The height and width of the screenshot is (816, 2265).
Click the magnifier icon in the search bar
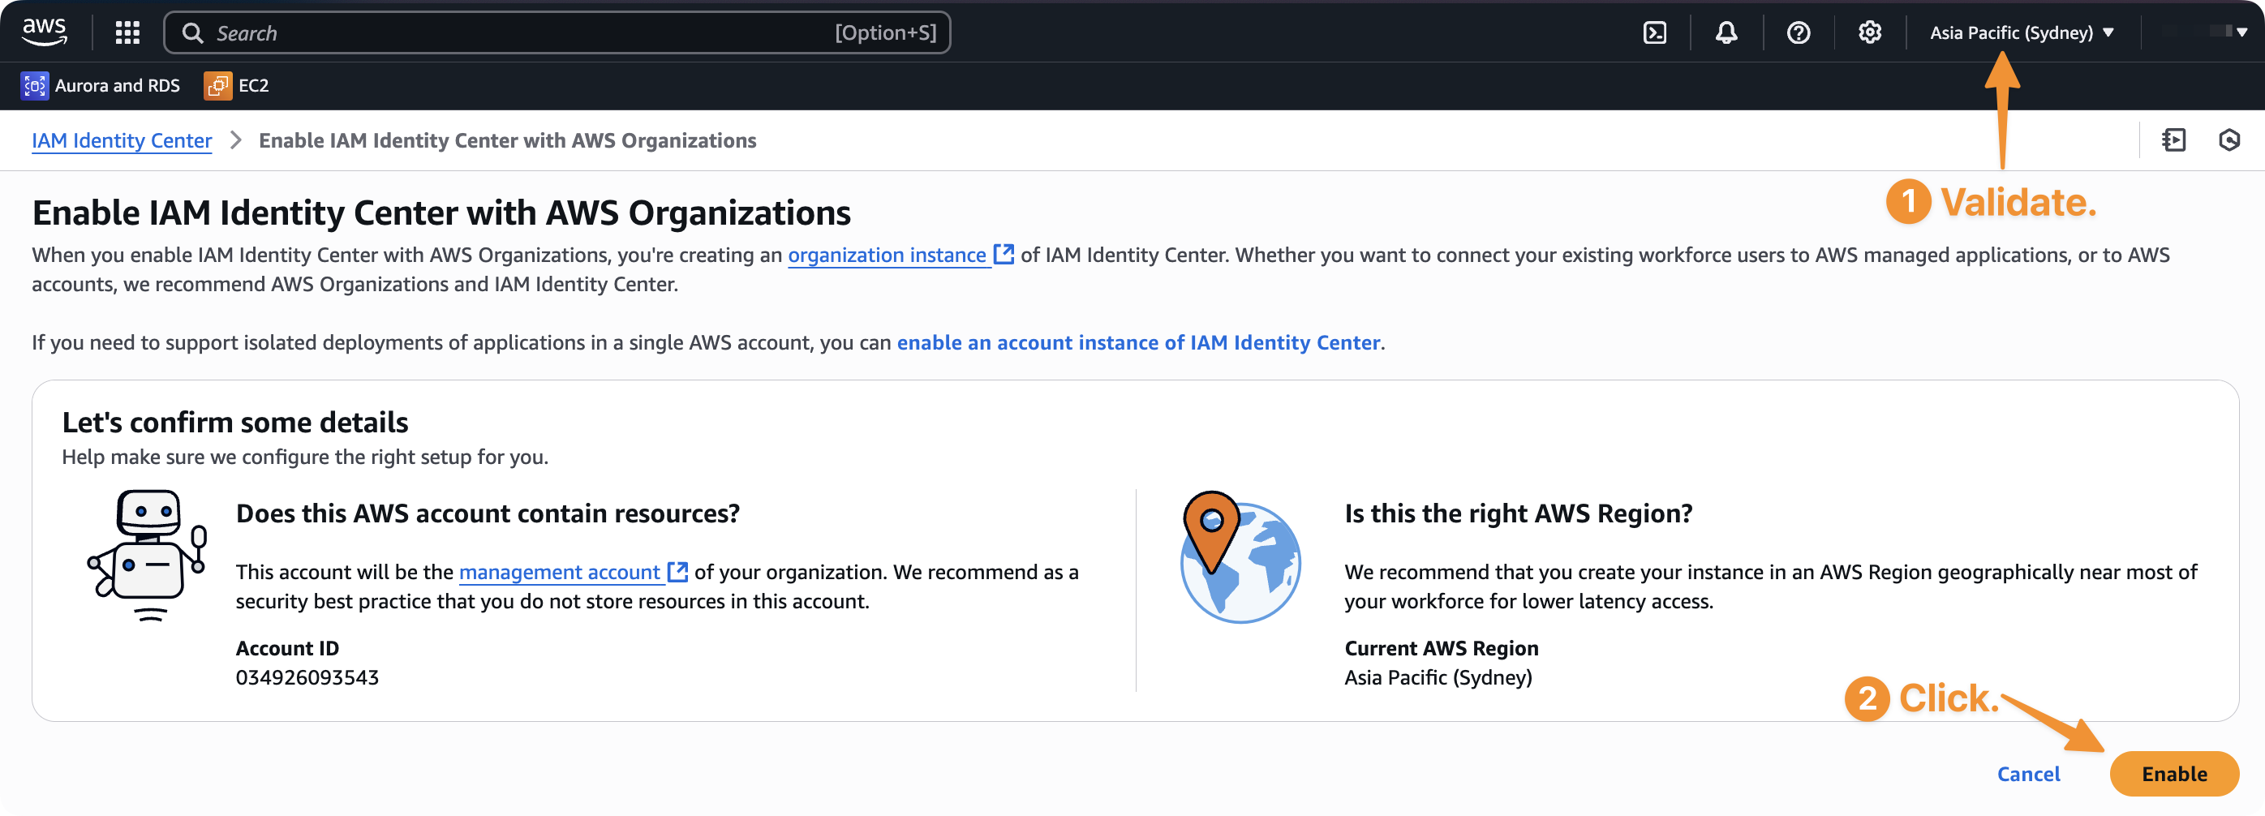pos(191,32)
